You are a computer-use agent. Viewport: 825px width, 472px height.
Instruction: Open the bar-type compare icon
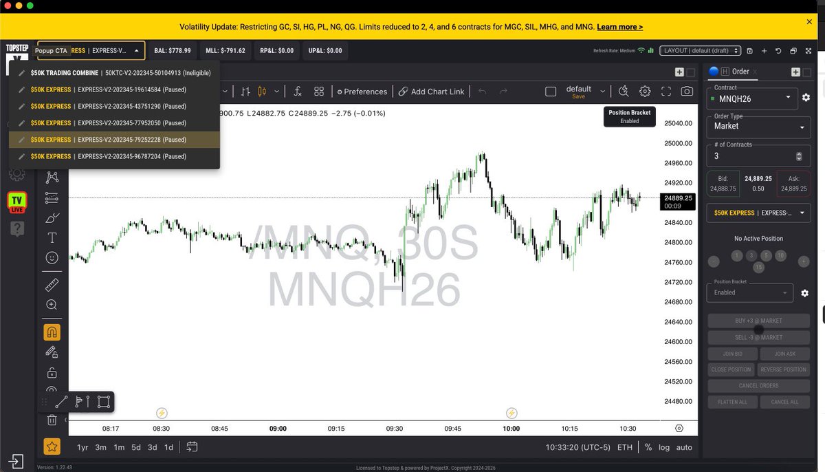coord(245,92)
